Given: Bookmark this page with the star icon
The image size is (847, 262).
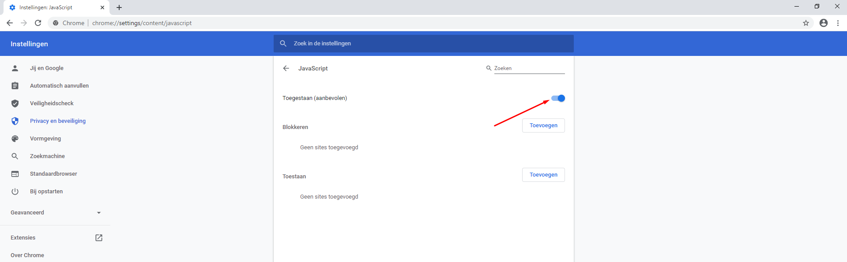Looking at the screenshot, I should 806,23.
